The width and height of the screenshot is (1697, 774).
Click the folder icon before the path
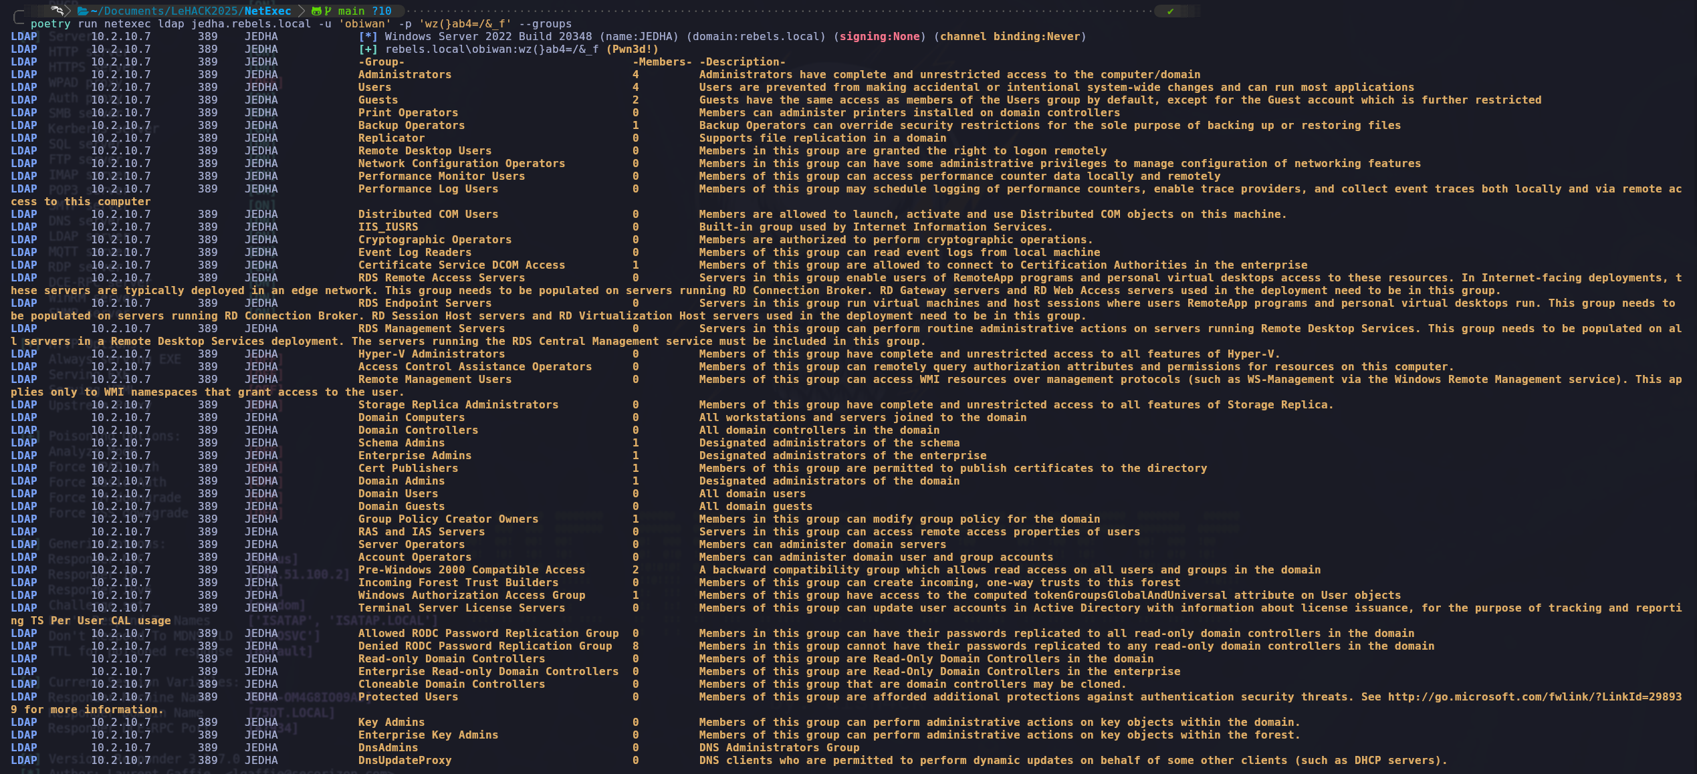83,11
